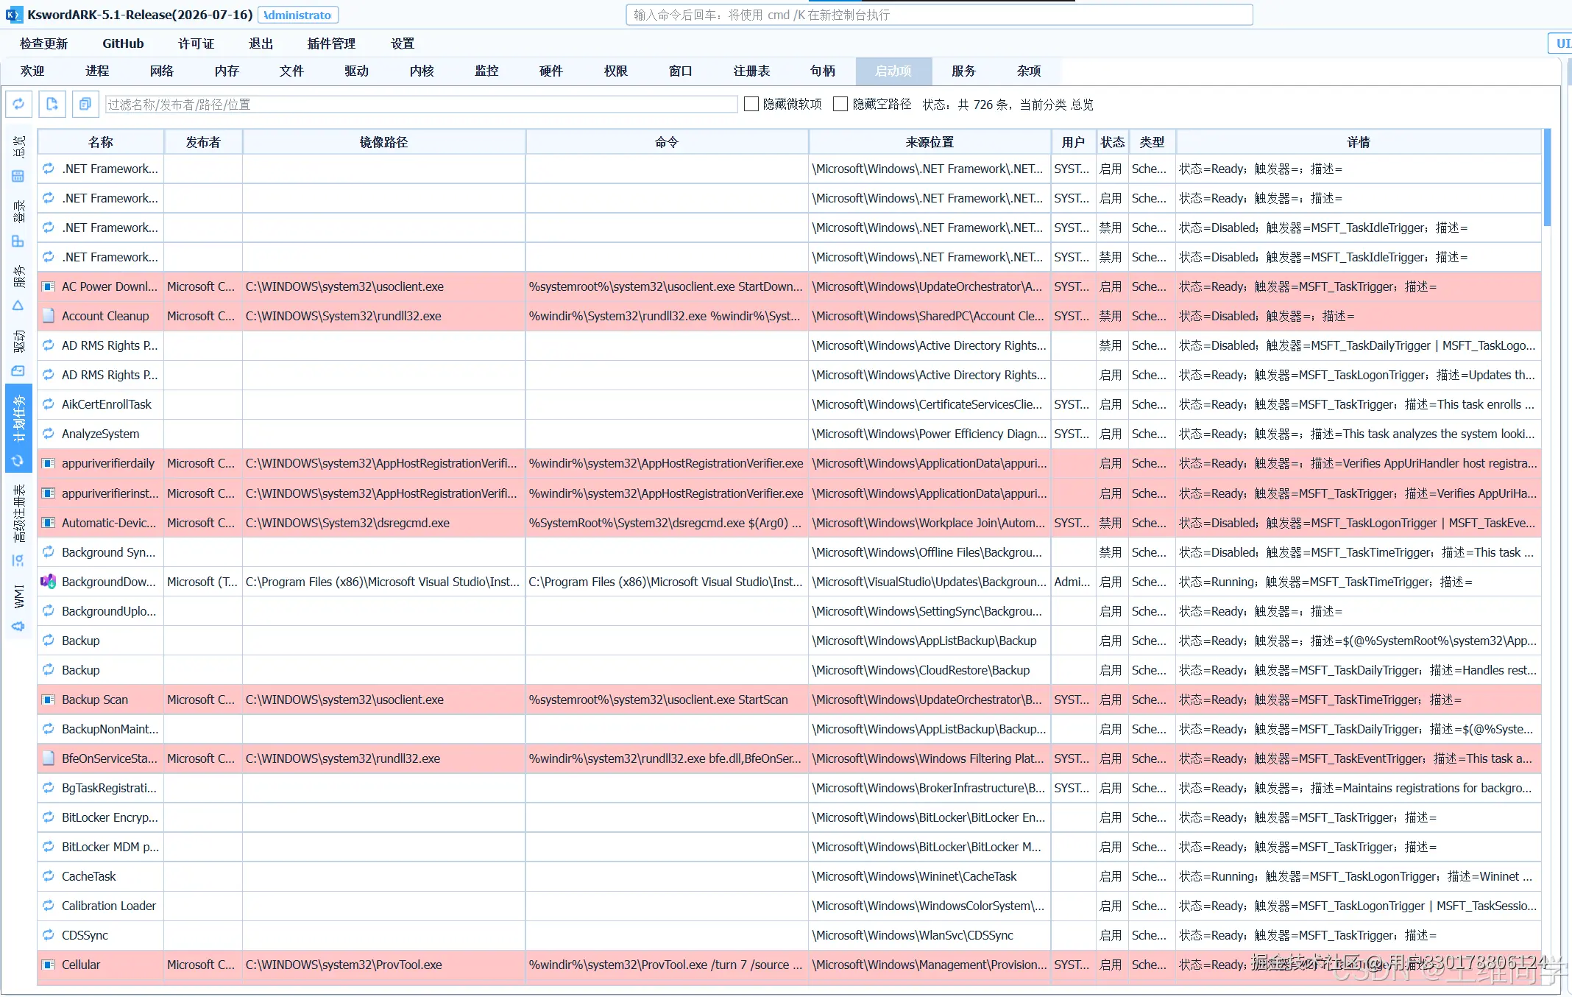This screenshot has width=1572, height=997.
Task: Sort by the 镜像路径 column header
Action: point(383,142)
